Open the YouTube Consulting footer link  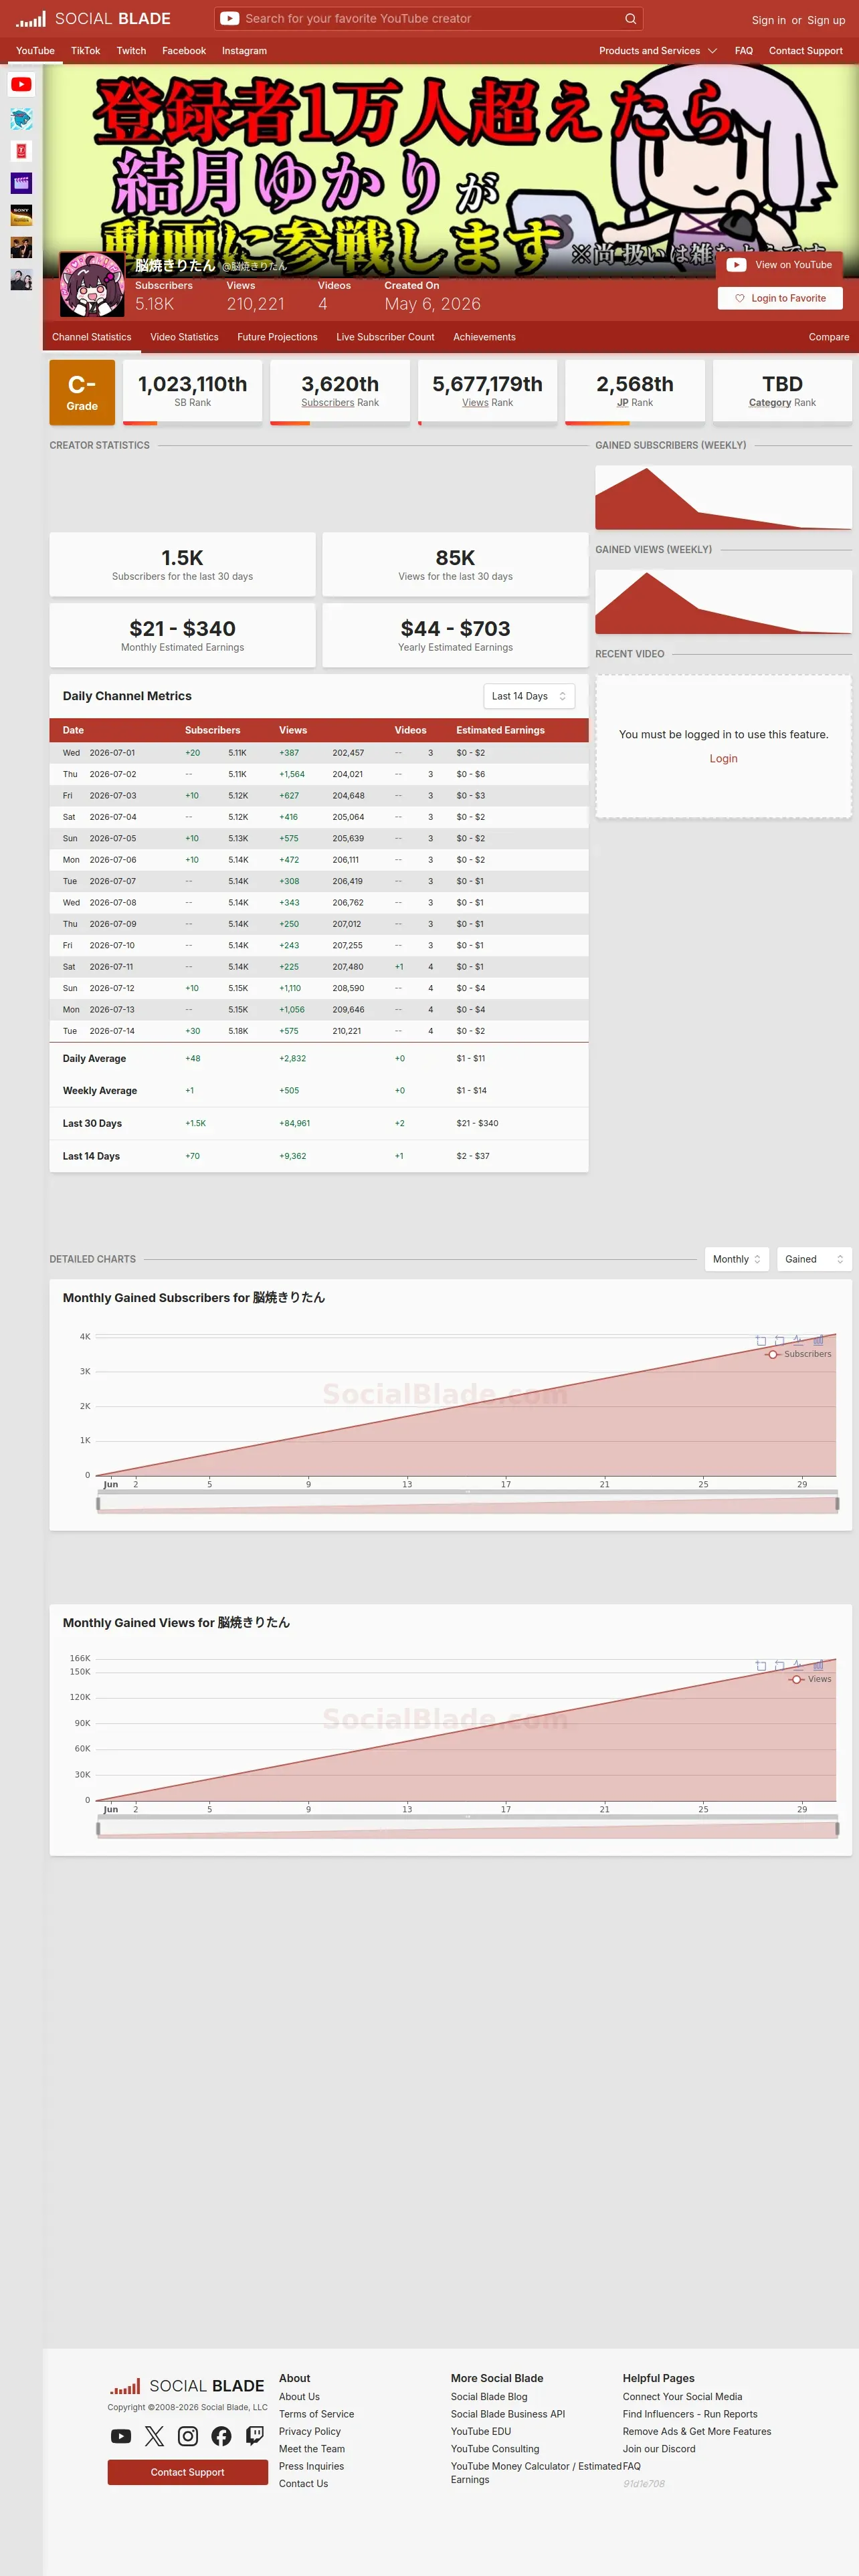pyautogui.click(x=495, y=2449)
